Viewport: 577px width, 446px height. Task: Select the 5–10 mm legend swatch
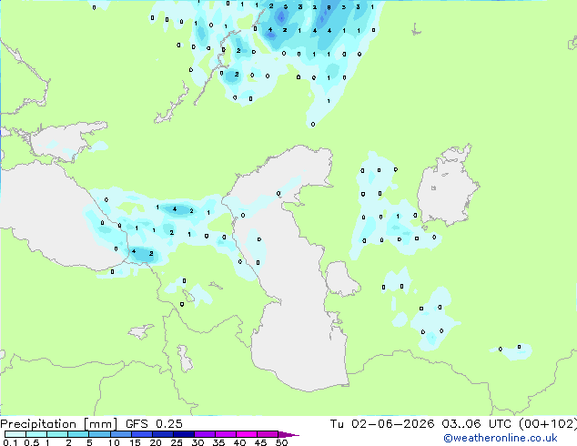point(99,434)
